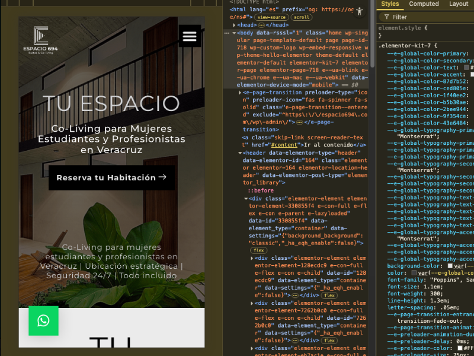Click the Reserva tu Habitación button
474x356 pixels.
point(111,177)
